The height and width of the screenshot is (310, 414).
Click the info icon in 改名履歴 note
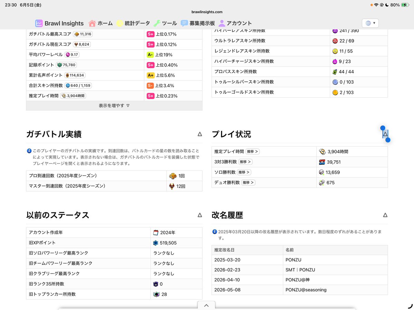pyautogui.click(x=215, y=232)
